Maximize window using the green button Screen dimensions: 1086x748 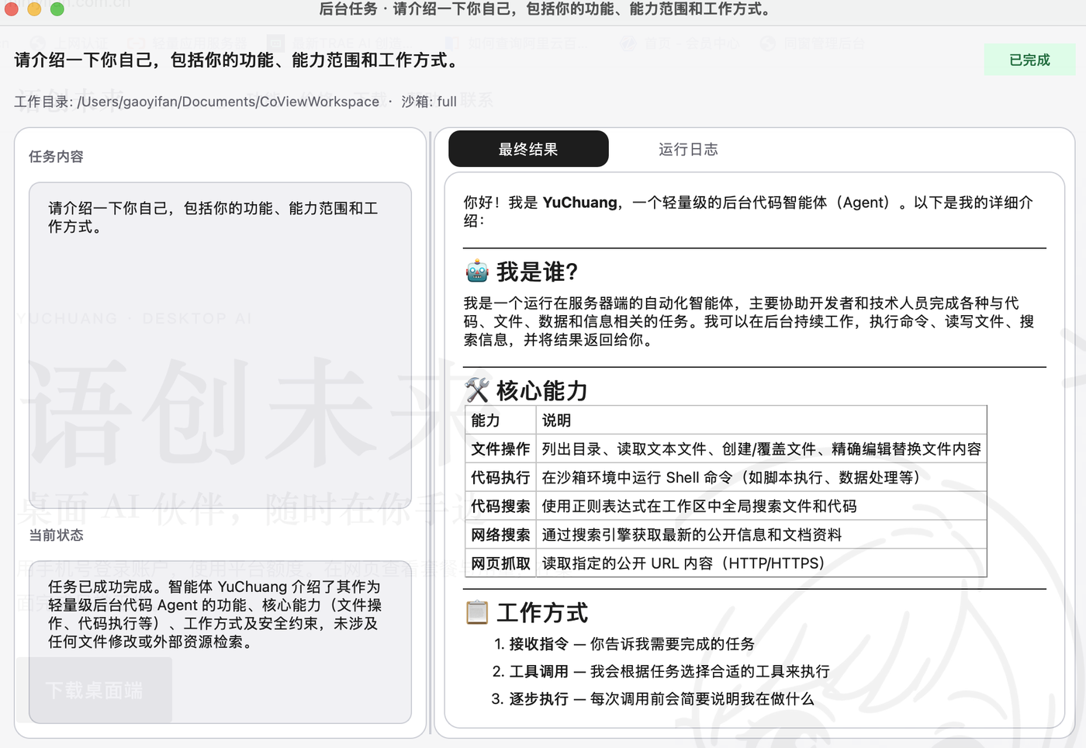click(x=57, y=9)
